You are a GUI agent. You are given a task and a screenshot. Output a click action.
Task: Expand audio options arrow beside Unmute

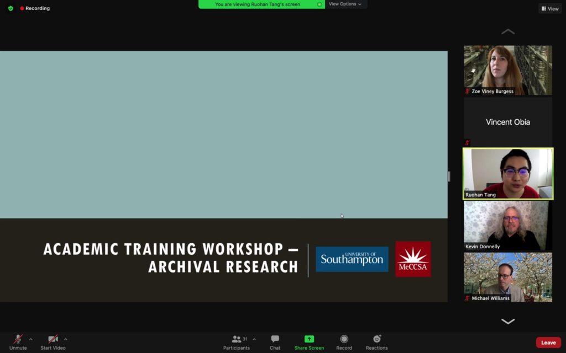tap(30, 339)
